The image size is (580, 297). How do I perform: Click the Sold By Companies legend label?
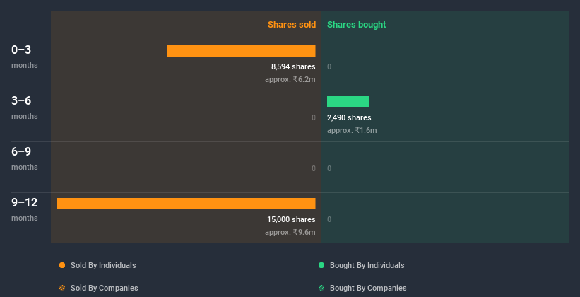point(105,288)
